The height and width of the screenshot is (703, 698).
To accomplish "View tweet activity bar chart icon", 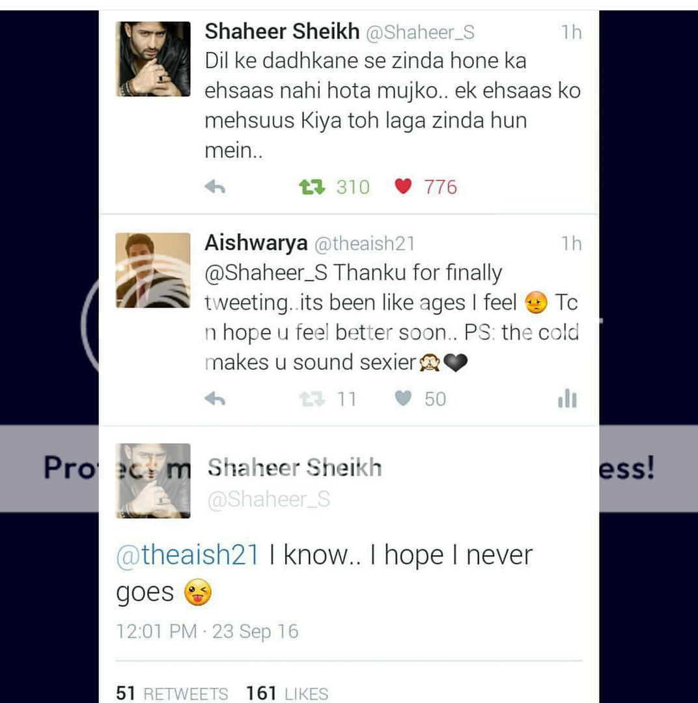I will [x=568, y=398].
